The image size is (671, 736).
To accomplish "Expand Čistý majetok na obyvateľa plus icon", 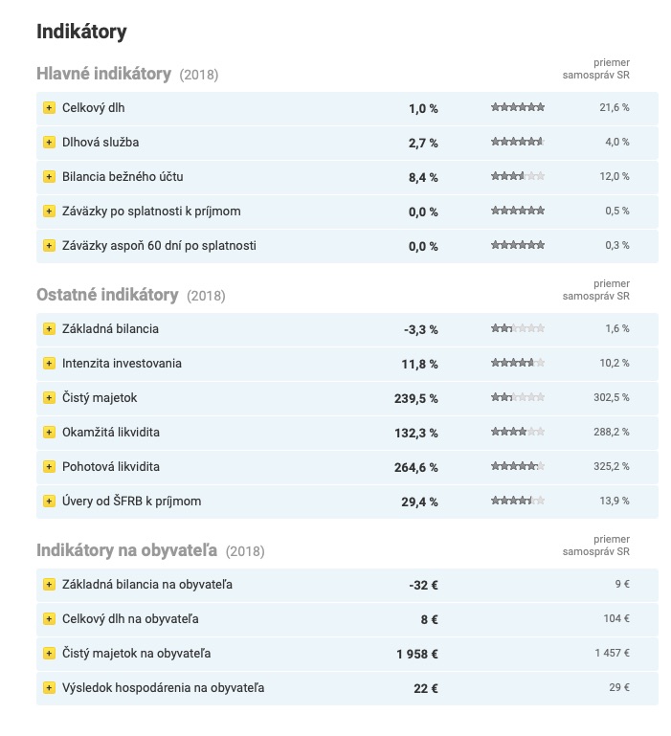I will click(x=49, y=654).
